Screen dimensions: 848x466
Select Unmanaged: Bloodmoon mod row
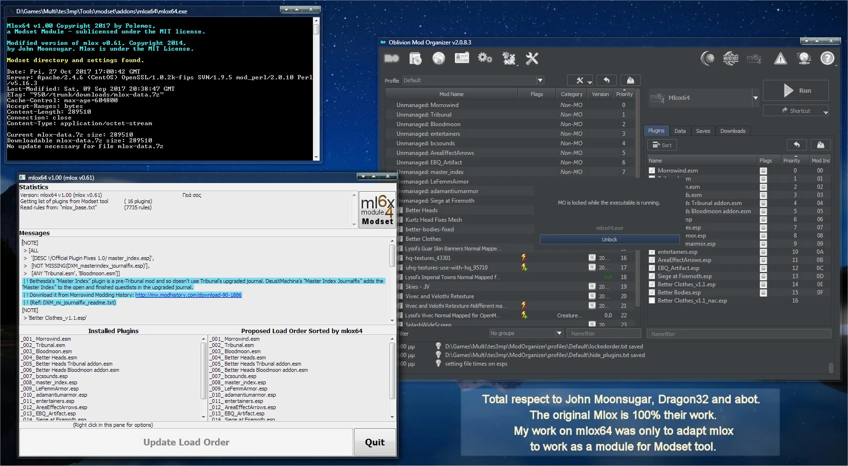pyautogui.click(x=511, y=124)
